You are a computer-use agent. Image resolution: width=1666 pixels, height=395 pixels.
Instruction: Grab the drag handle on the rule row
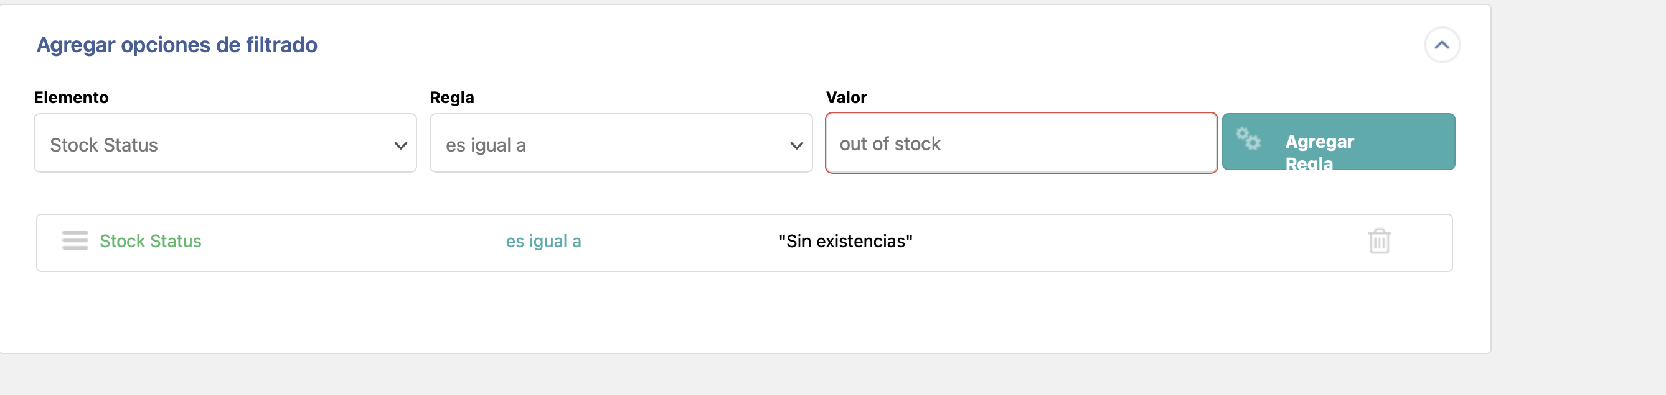[x=75, y=240]
